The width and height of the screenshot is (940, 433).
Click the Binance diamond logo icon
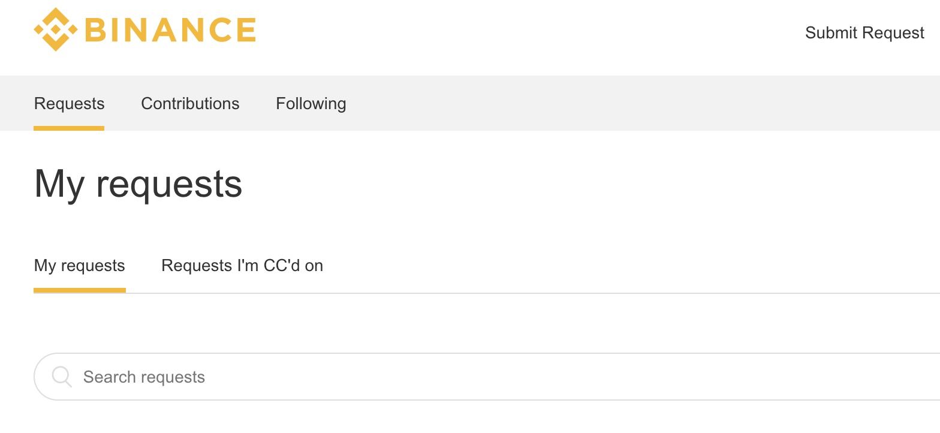pos(56,29)
